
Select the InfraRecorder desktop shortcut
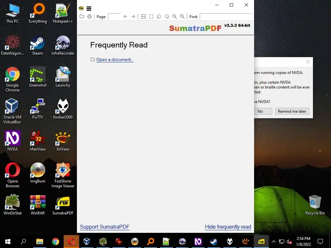click(x=63, y=45)
